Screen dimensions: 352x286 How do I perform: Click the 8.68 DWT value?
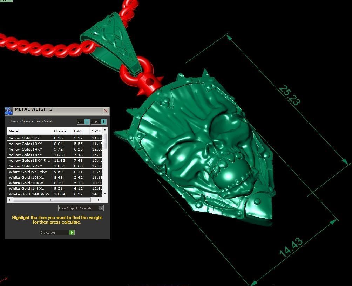pos(78,166)
